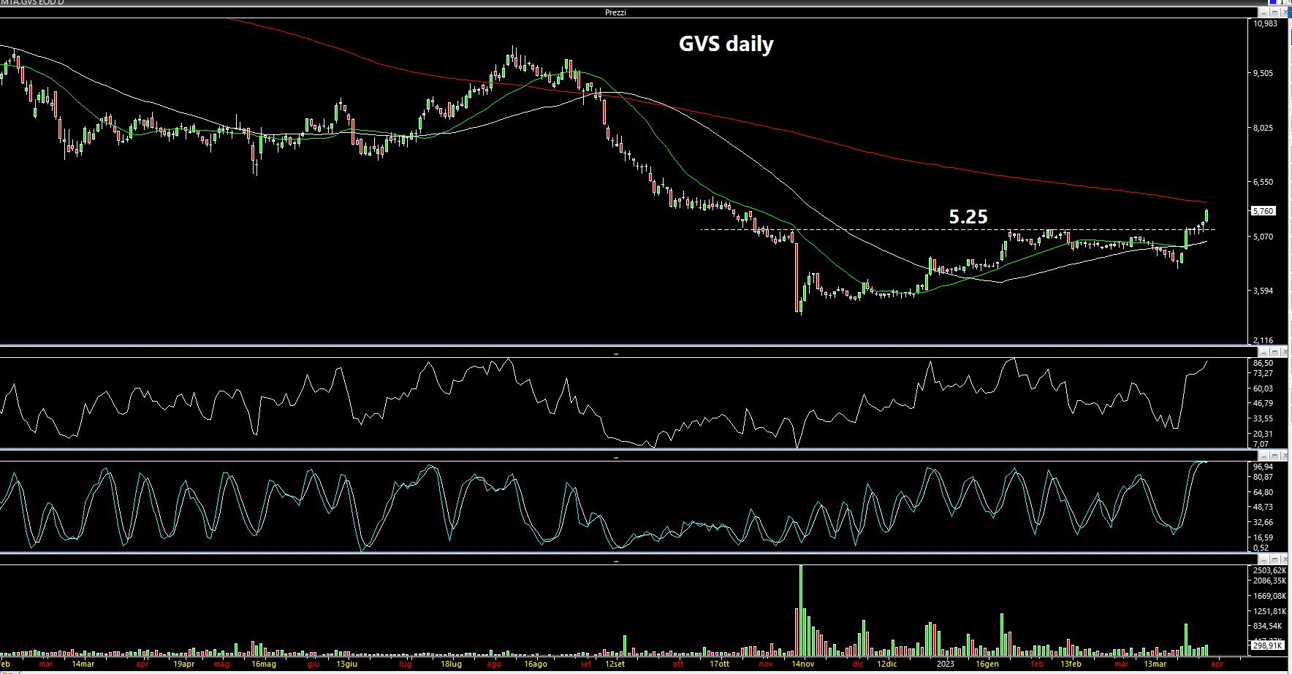Click the Prezzi pane title

tap(615, 12)
